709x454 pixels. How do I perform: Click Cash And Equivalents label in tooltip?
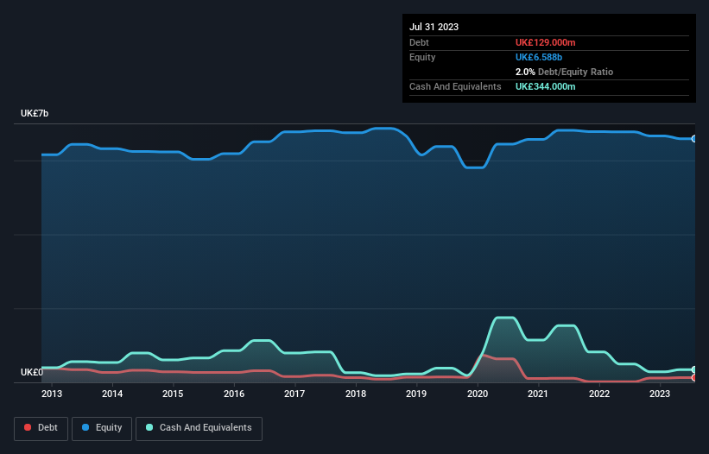pyautogui.click(x=455, y=86)
